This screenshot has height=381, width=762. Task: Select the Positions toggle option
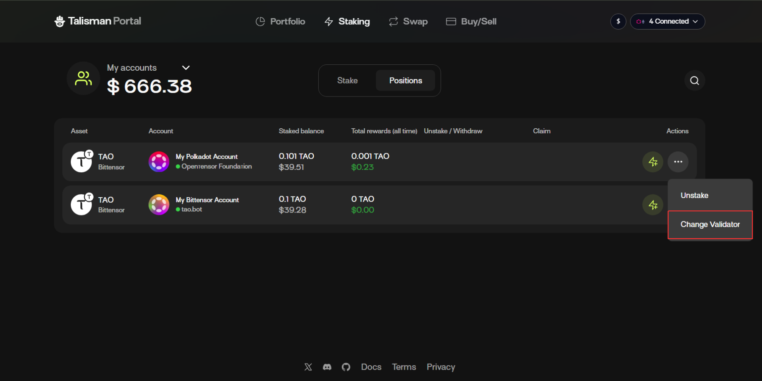coord(405,80)
